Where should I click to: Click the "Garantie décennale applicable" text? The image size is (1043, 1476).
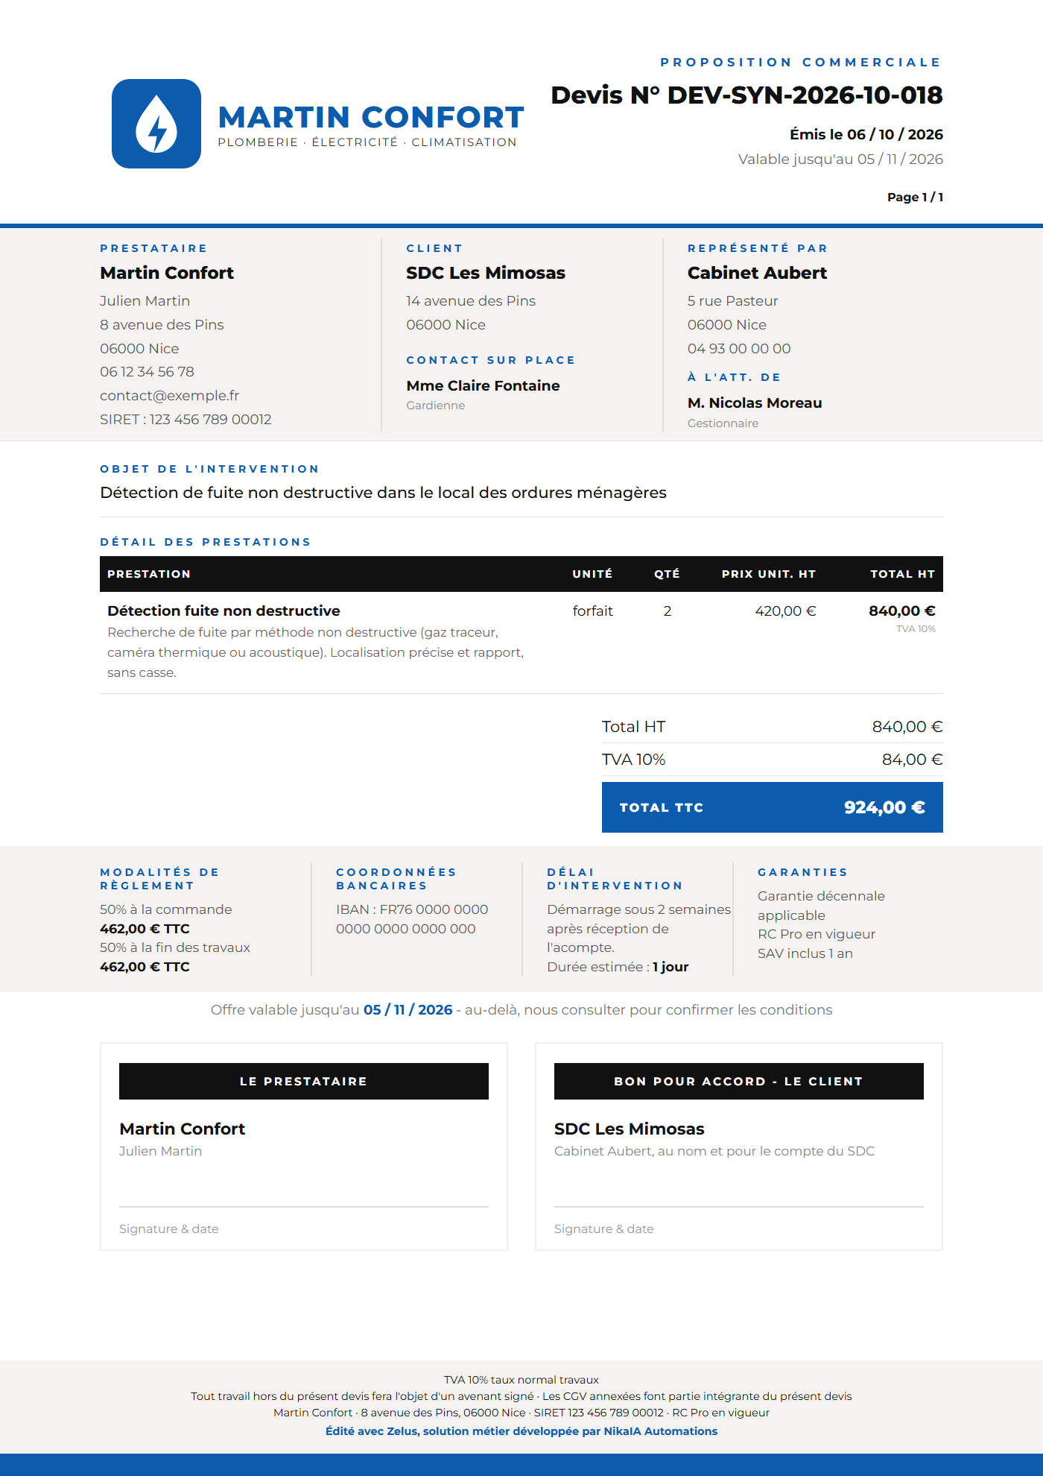821,906
